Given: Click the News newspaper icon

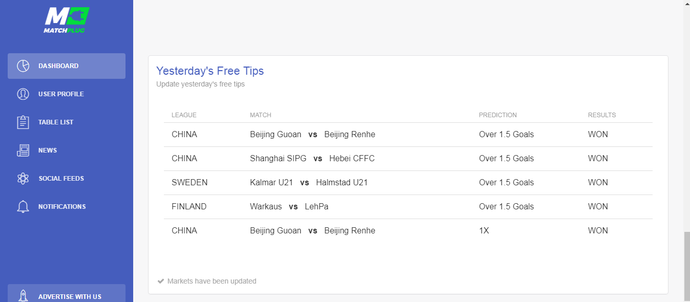Looking at the screenshot, I should point(23,150).
